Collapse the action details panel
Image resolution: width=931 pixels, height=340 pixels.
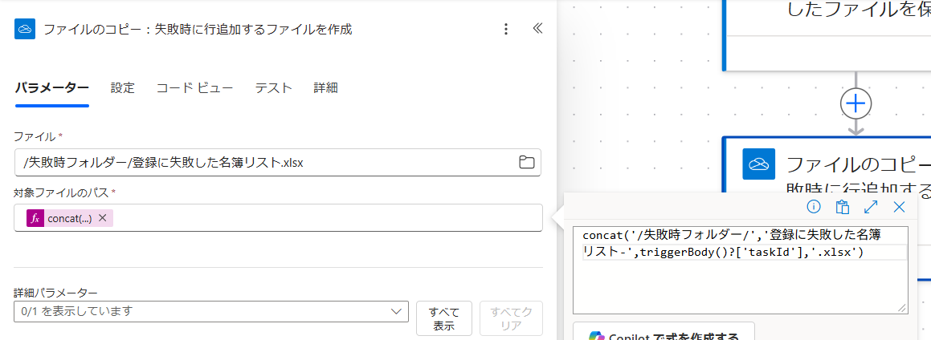538,28
